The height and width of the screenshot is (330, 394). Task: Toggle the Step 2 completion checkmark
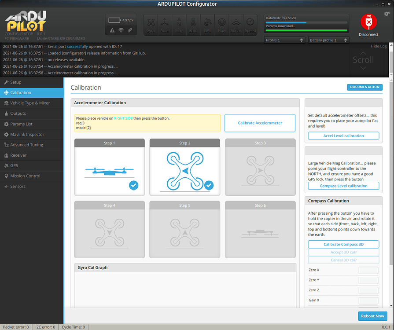tap(209, 185)
